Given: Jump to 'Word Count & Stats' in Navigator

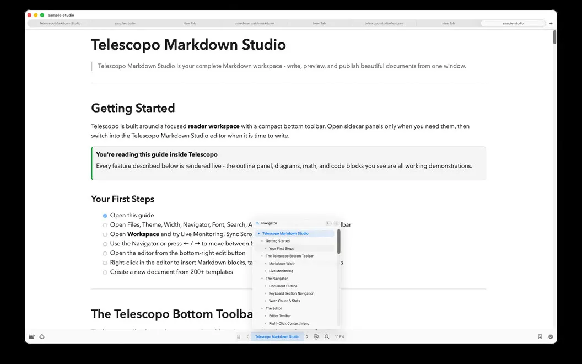Looking at the screenshot, I should (x=295, y=301).
